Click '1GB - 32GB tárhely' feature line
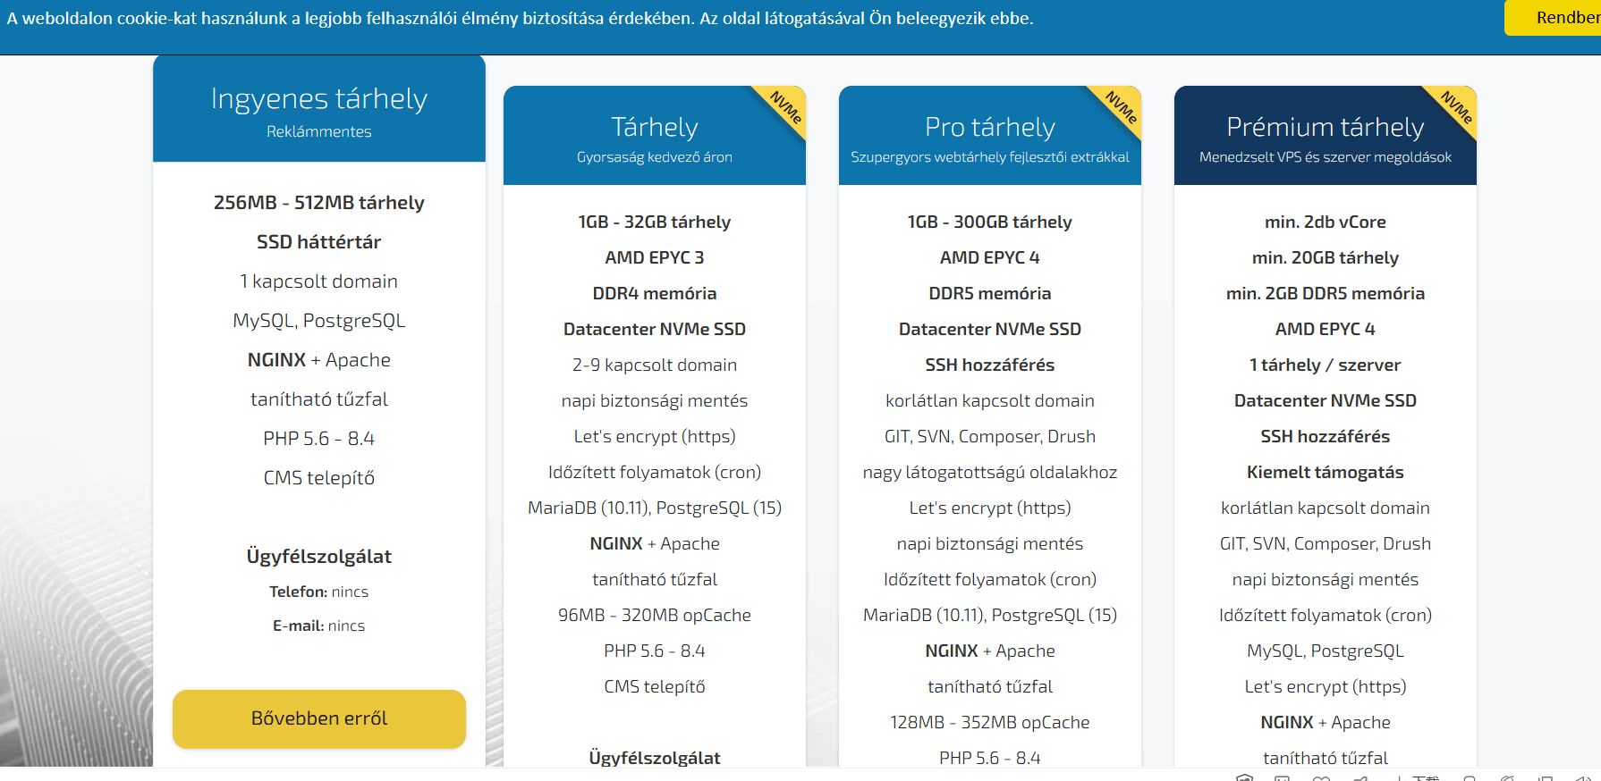This screenshot has height=781, width=1601. (x=654, y=222)
